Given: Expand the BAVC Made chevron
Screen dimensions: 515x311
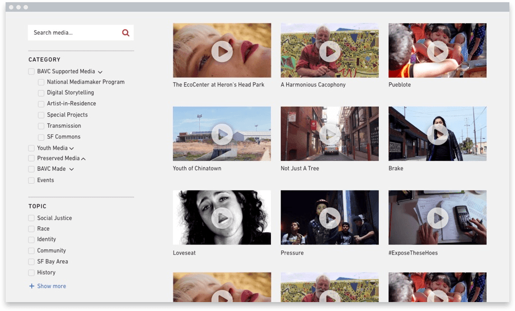Looking at the screenshot, I should (x=72, y=169).
